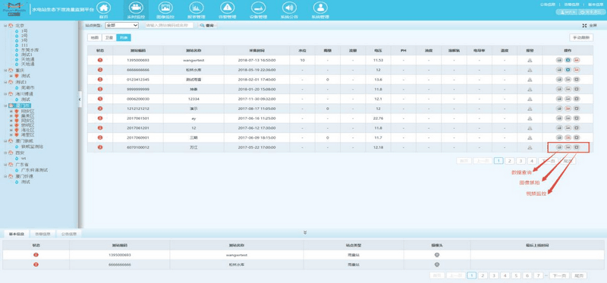
Task: Click the search query button
Action: [207, 26]
